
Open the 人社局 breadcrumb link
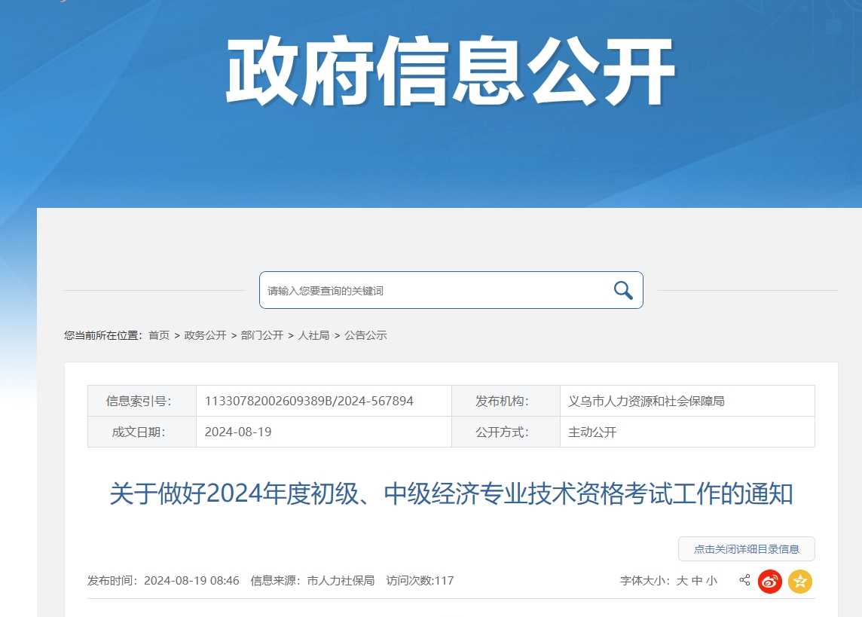313,335
